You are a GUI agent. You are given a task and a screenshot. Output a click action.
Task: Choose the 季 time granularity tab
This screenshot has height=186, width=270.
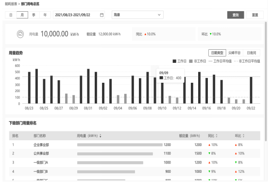point(34,15)
